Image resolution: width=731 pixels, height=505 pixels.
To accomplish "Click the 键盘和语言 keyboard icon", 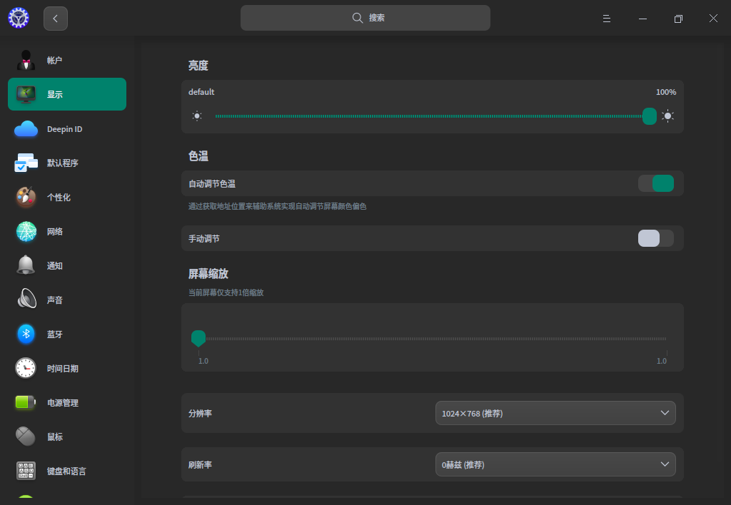I will coord(26,471).
